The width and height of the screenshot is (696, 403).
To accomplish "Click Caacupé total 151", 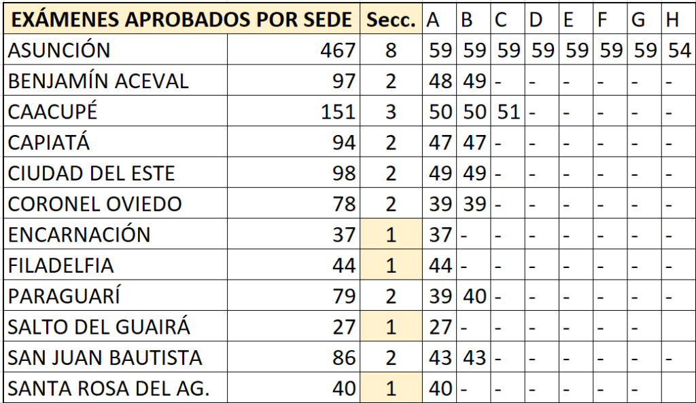I will click(294, 111).
